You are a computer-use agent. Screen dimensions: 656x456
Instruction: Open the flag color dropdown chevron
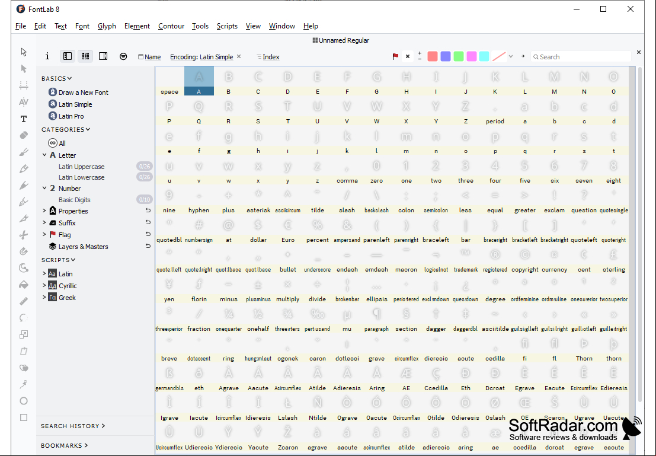click(511, 56)
